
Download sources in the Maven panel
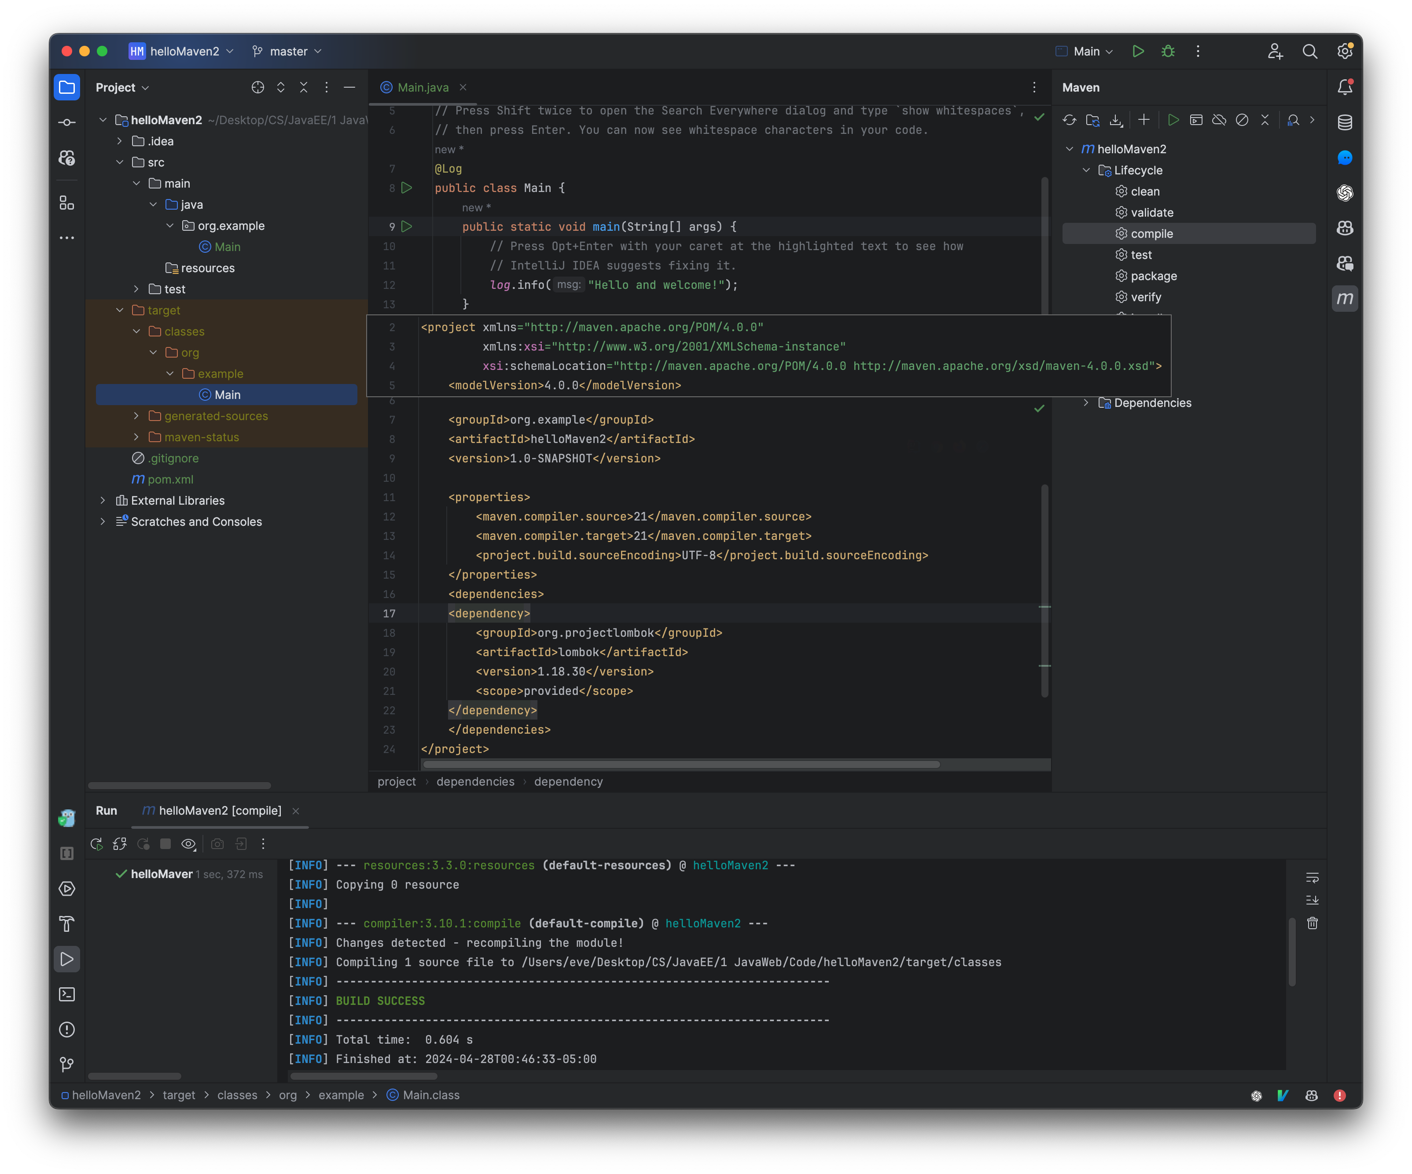1116,120
